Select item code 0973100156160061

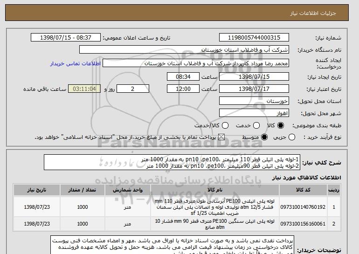[303, 224]
